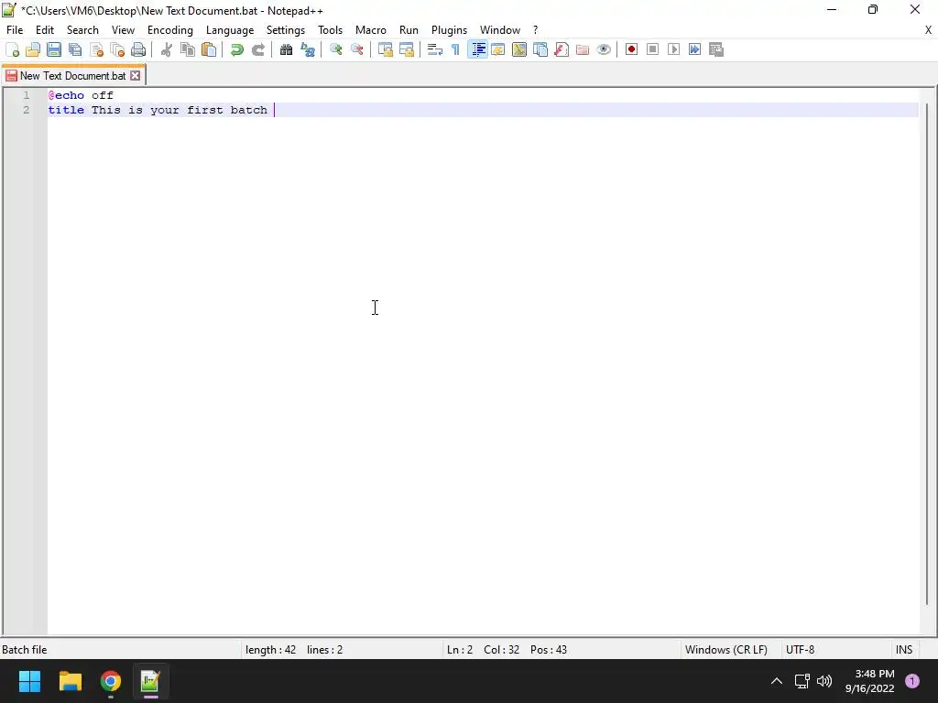Toggle file monitoring eye icon
Viewport: 938px width, 703px height.
pos(604,49)
